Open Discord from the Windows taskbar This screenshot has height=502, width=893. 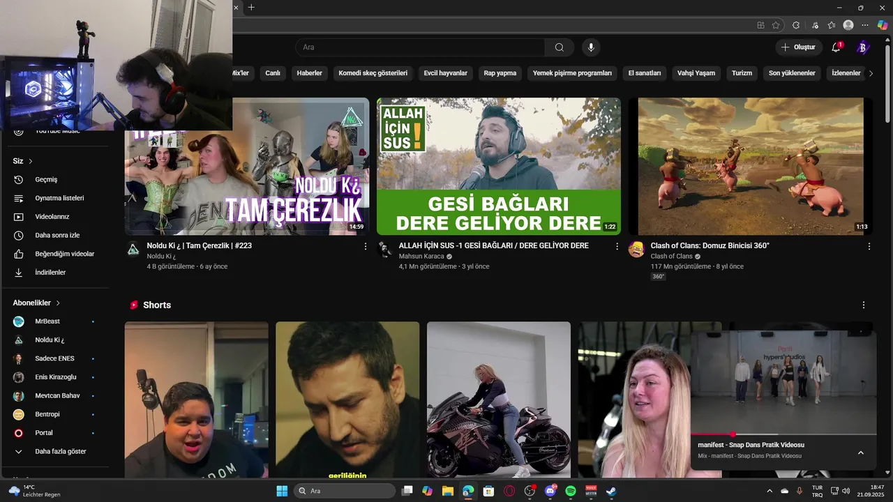click(x=550, y=491)
